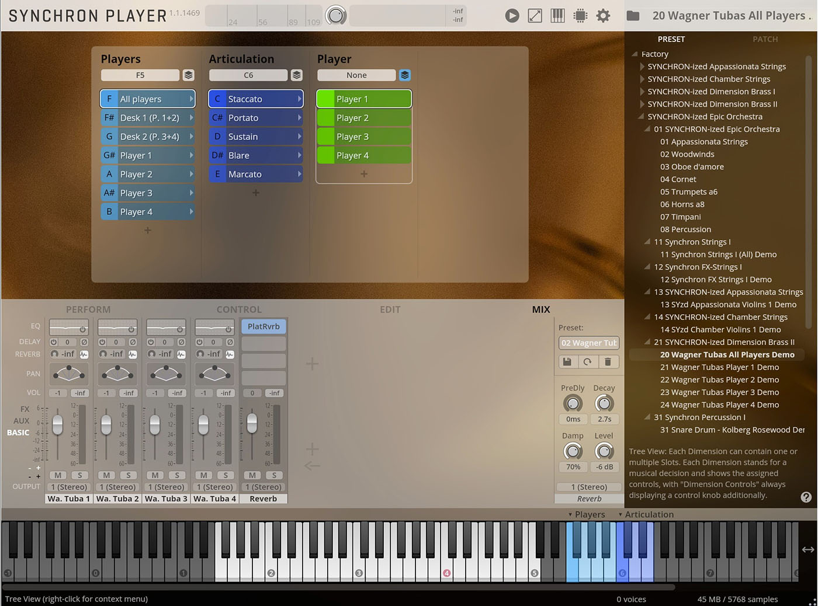Toggle EQ power on Wa. Tuba 4

229,329
